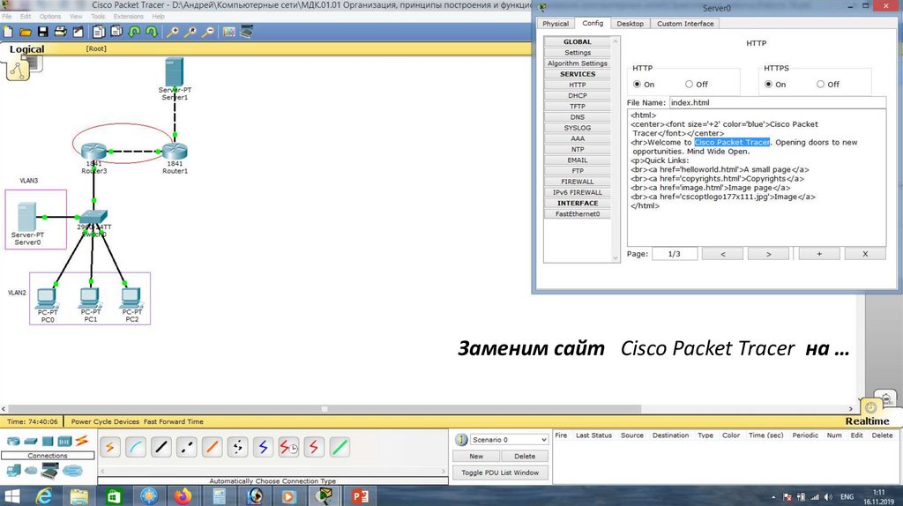Pick the green octal cable
This screenshot has height=506, width=903.
(340, 447)
